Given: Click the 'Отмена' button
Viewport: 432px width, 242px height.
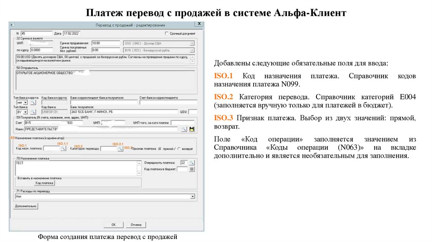Looking at the screenshot, I should coord(136,225).
